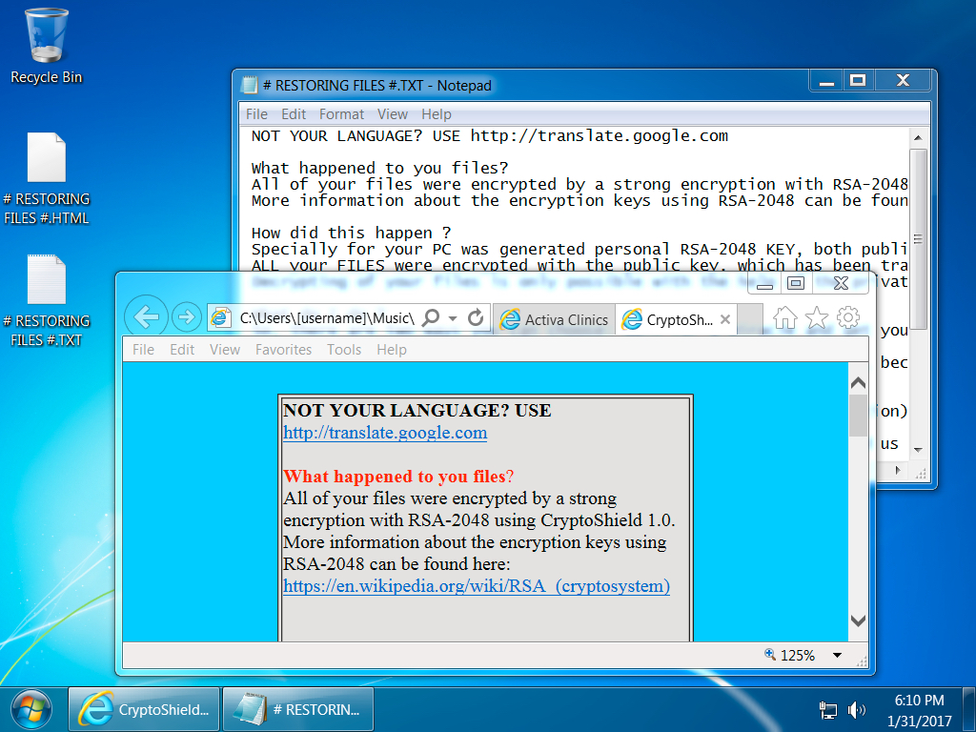Viewport: 976px width, 732px height.
Task: Click 'How did this happen ?' line in Notepad
Action: [x=351, y=233]
